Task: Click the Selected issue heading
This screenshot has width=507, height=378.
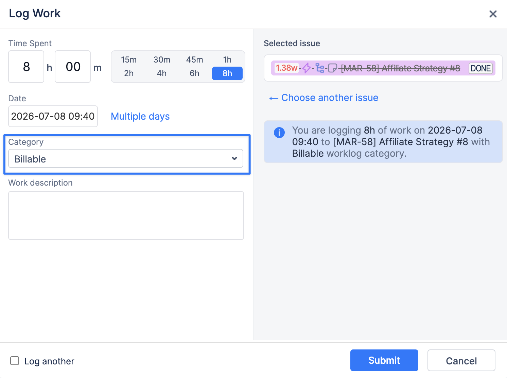Action: pyautogui.click(x=292, y=43)
